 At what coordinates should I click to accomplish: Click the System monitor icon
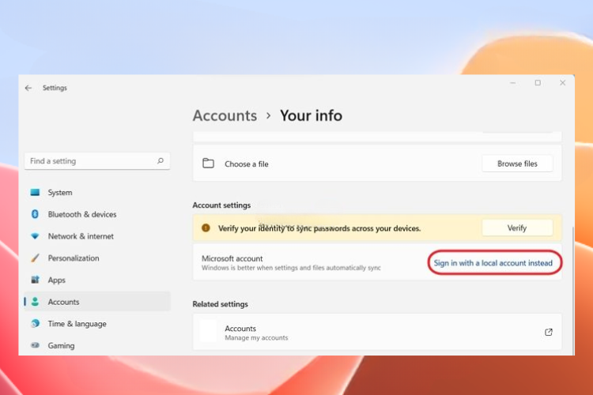click(x=35, y=193)
